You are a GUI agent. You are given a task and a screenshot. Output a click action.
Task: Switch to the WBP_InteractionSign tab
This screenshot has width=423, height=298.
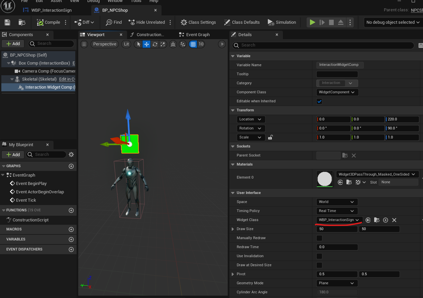point(51,10)
